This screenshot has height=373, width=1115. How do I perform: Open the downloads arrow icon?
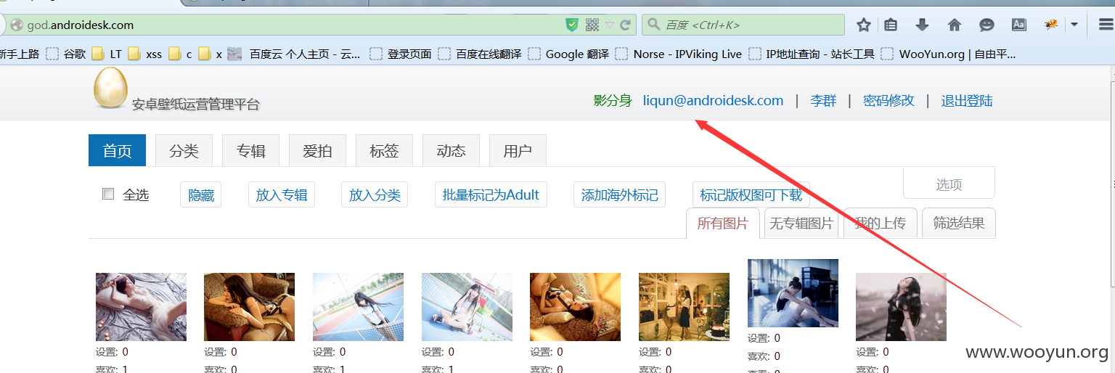tap(922, 25)
